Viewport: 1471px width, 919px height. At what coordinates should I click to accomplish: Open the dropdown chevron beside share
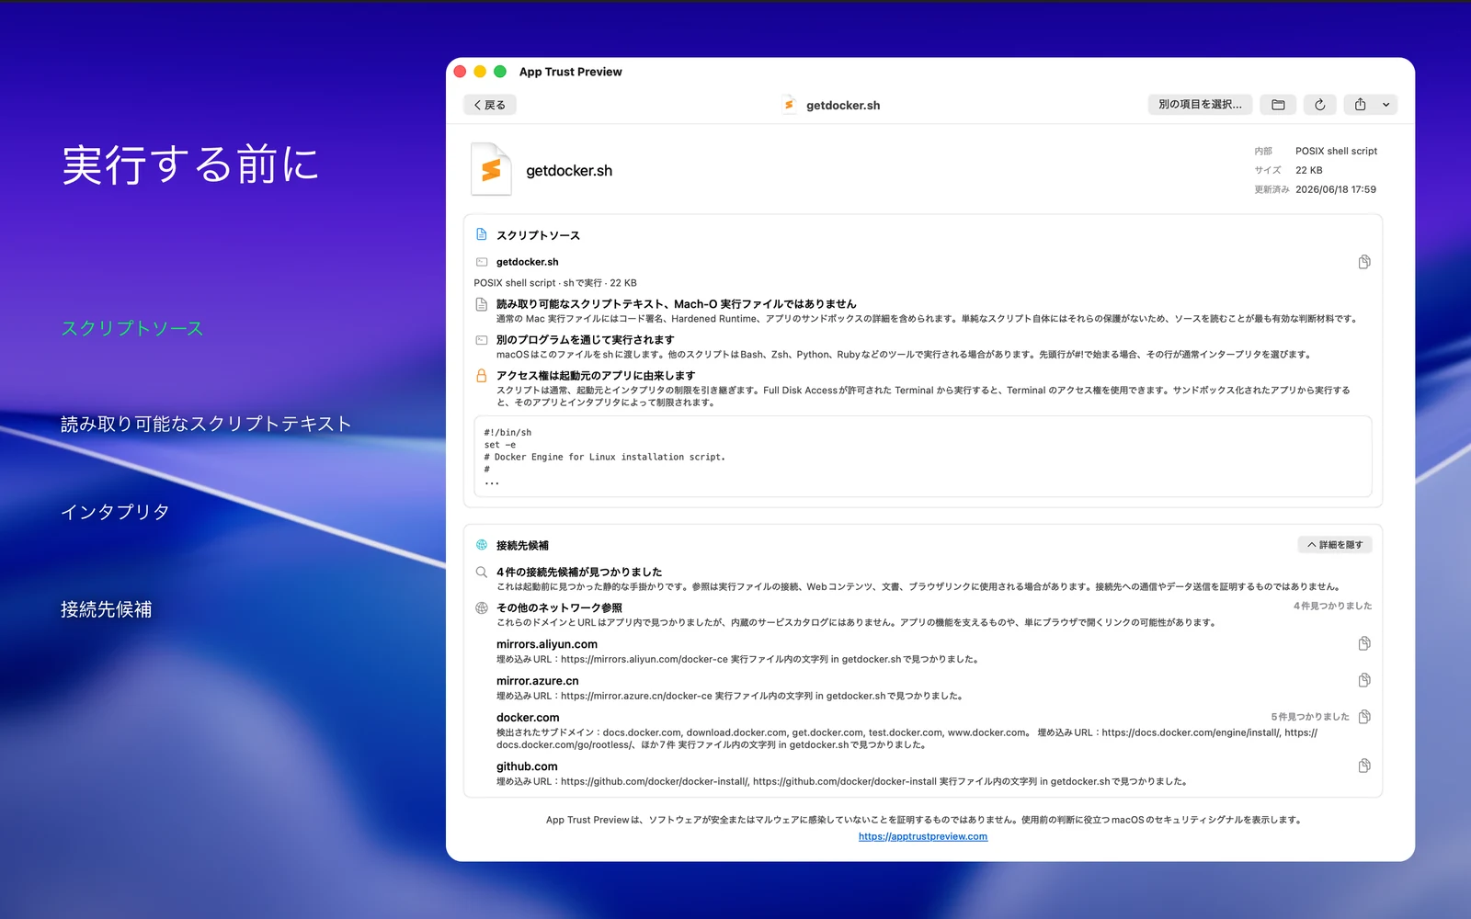pos(1386,105)
